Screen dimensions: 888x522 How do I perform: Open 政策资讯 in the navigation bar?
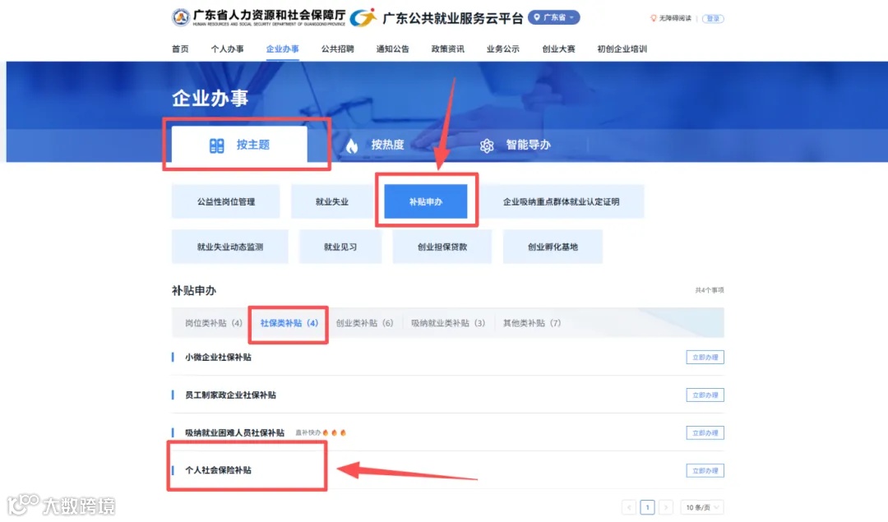[x=447, y=49]
